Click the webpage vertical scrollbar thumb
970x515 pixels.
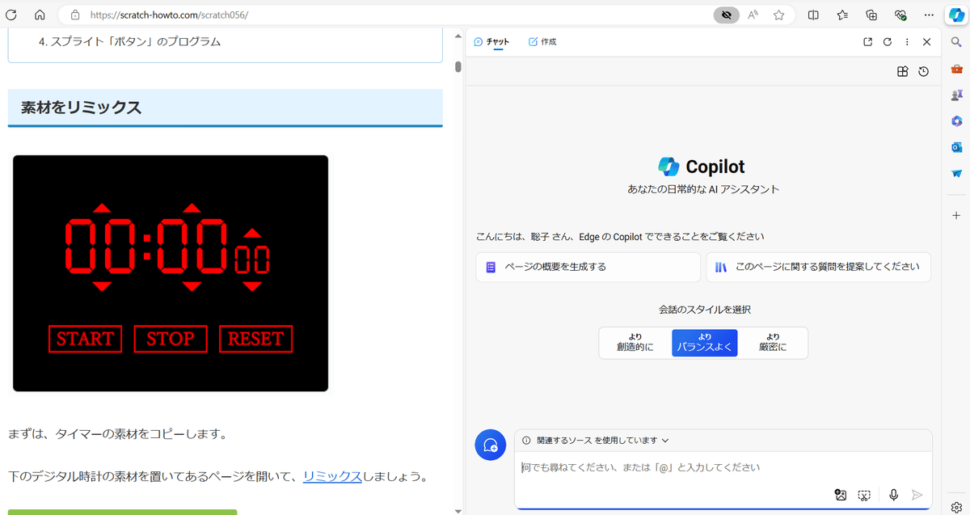point(458,67)
